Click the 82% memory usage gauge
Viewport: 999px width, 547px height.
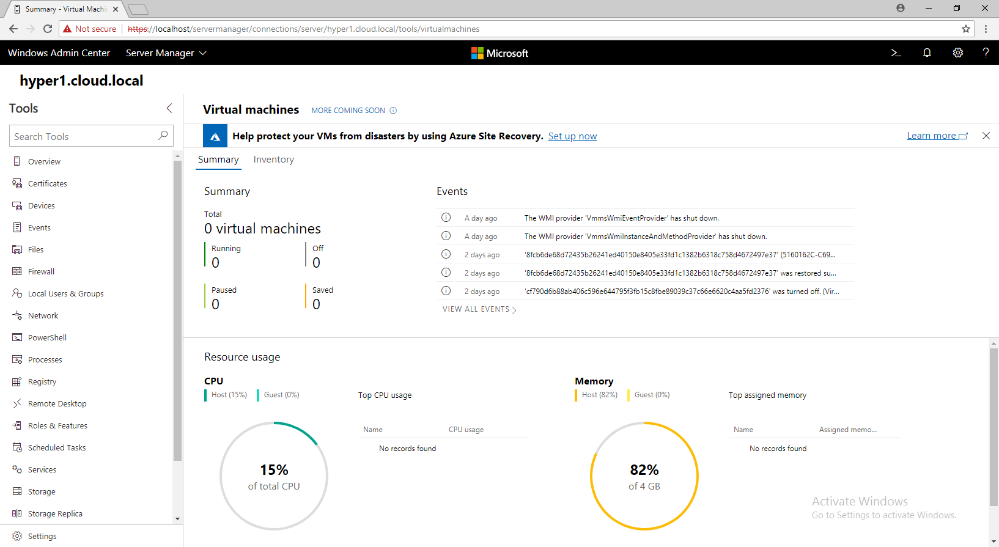coord(644,476)
